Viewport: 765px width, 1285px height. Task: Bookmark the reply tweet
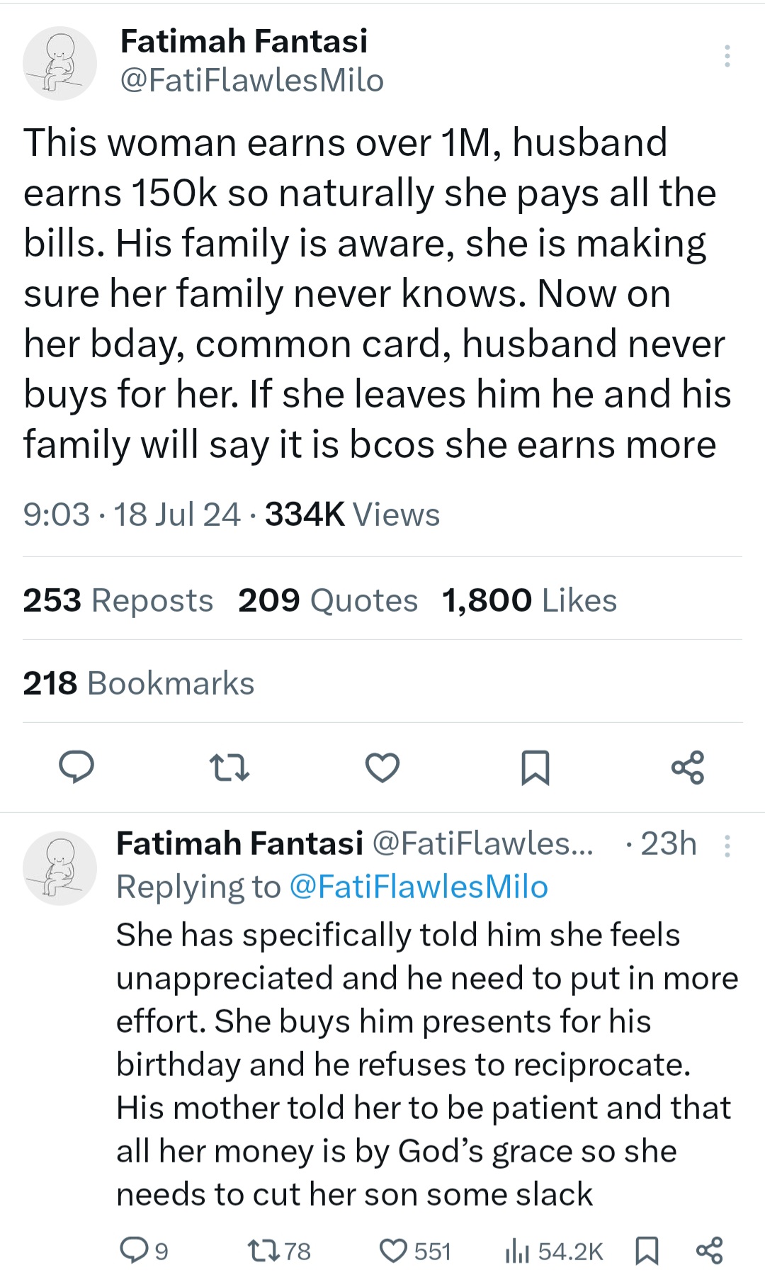point(647,1251)
